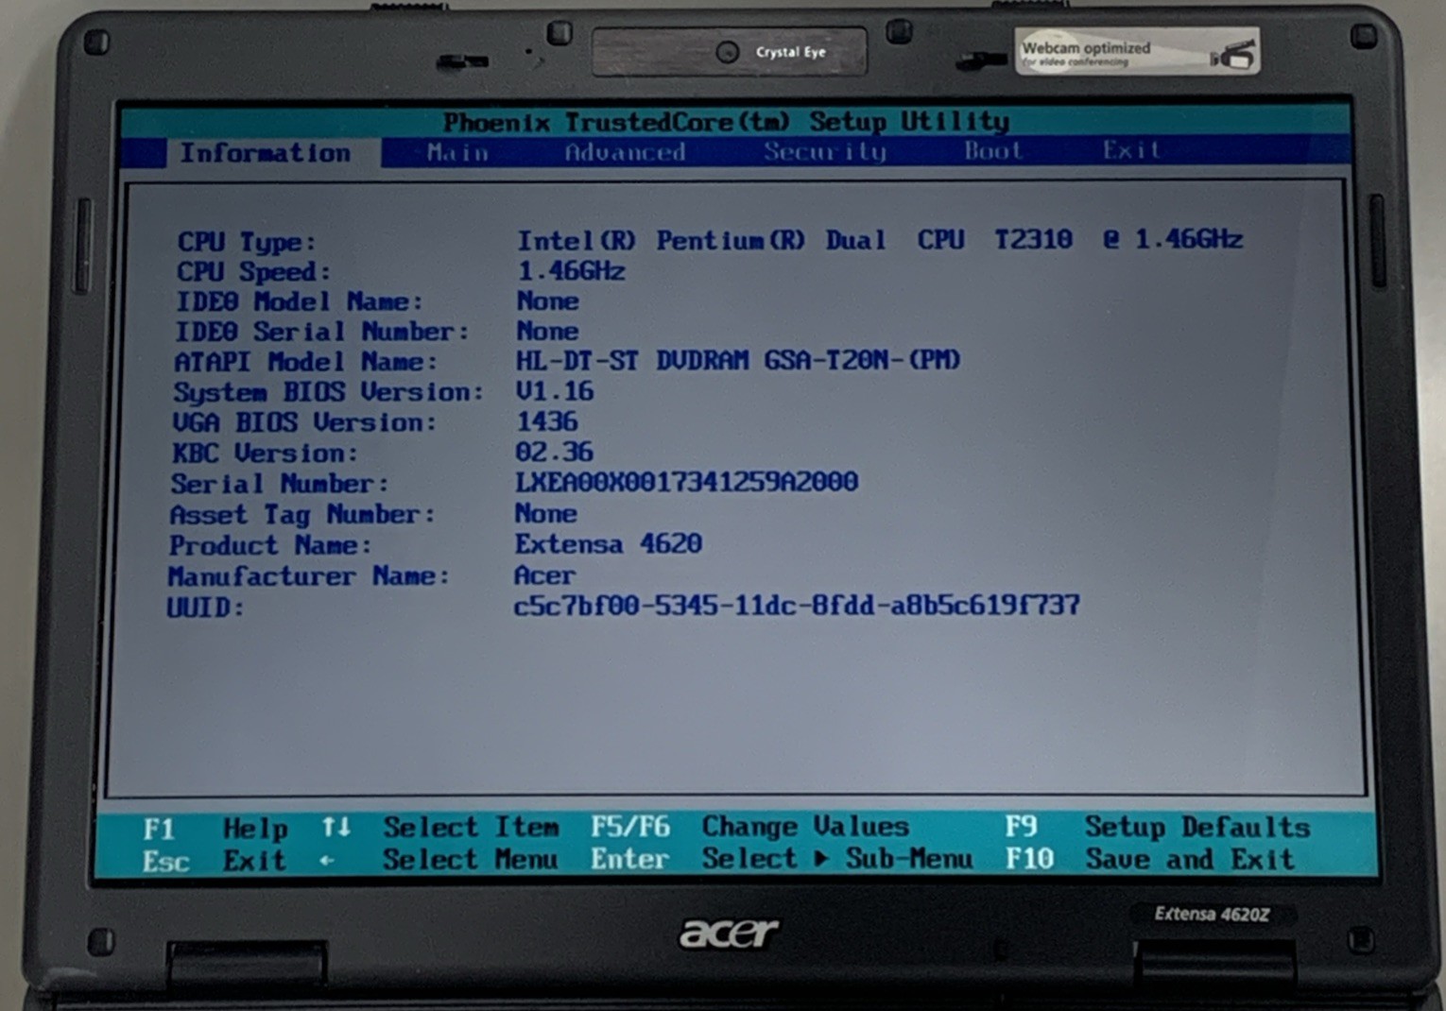
Task: Click the 'None' value for IDE0 Serial Number
Action: pos(547,332)
